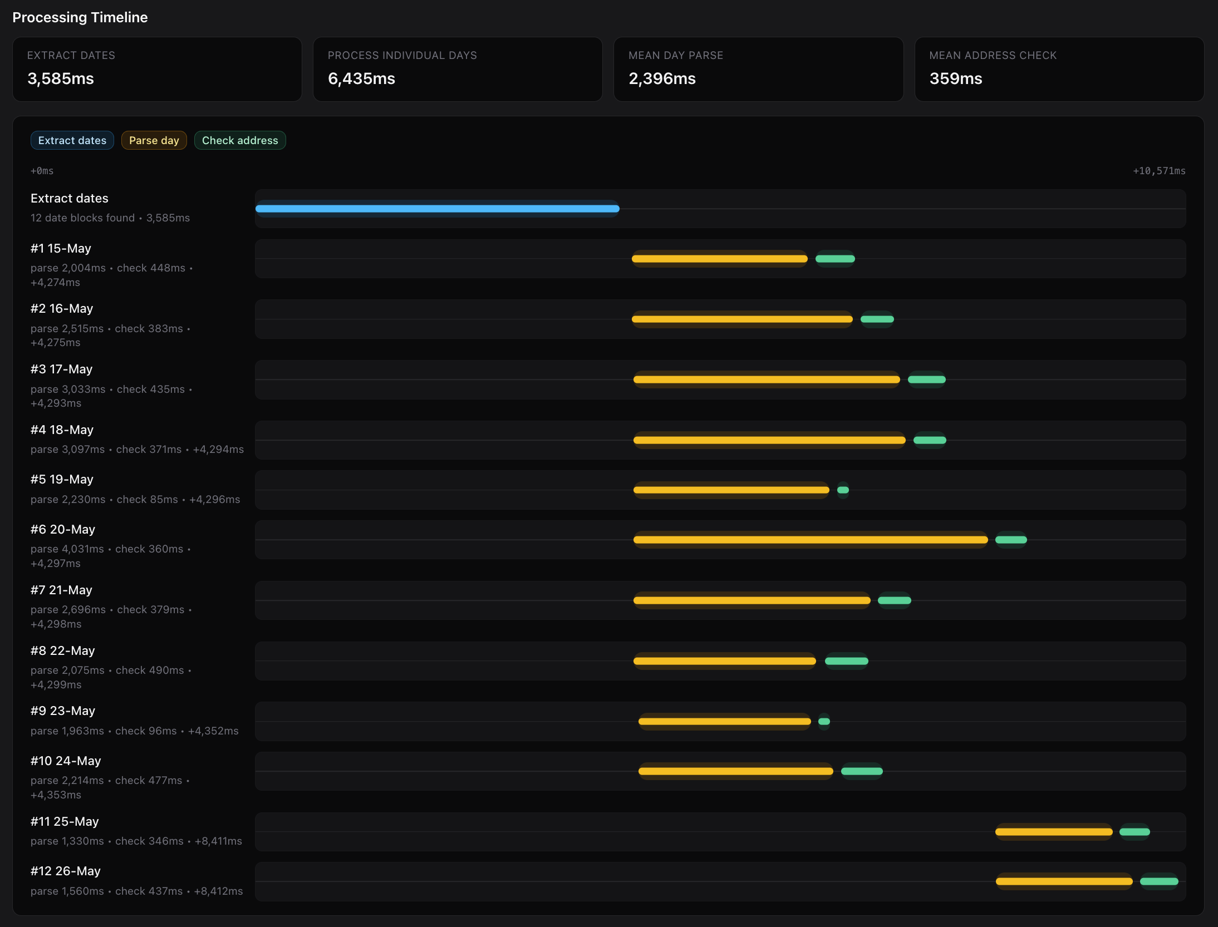Screen dimensions: 1218x927
Task: Click the Extract dates row label
Action: tap(70, 199)
